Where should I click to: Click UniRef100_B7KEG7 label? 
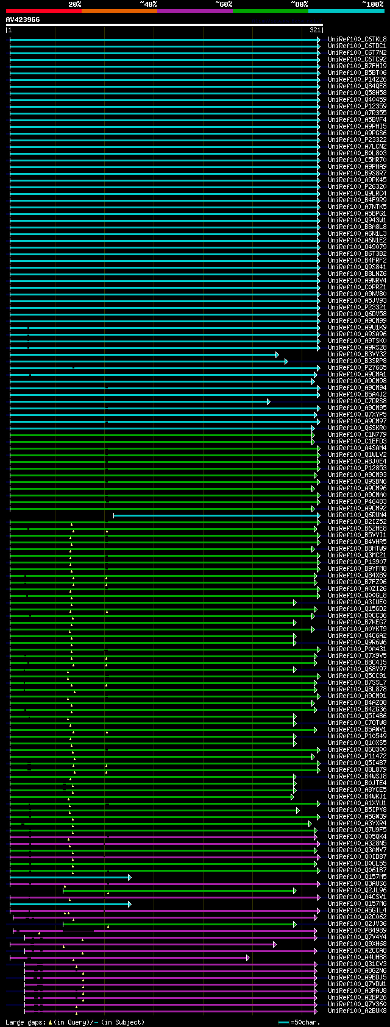357,622
